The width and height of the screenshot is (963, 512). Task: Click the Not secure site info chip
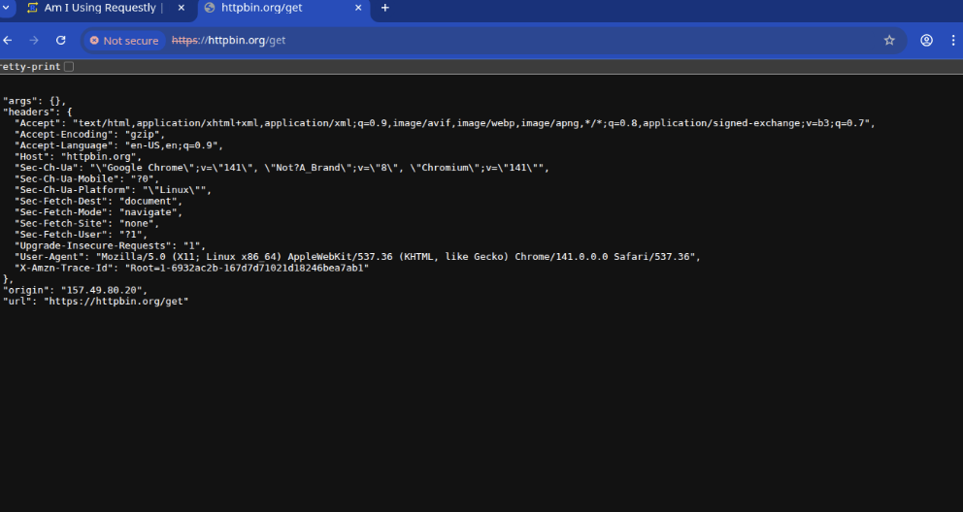tap(124, 41)
